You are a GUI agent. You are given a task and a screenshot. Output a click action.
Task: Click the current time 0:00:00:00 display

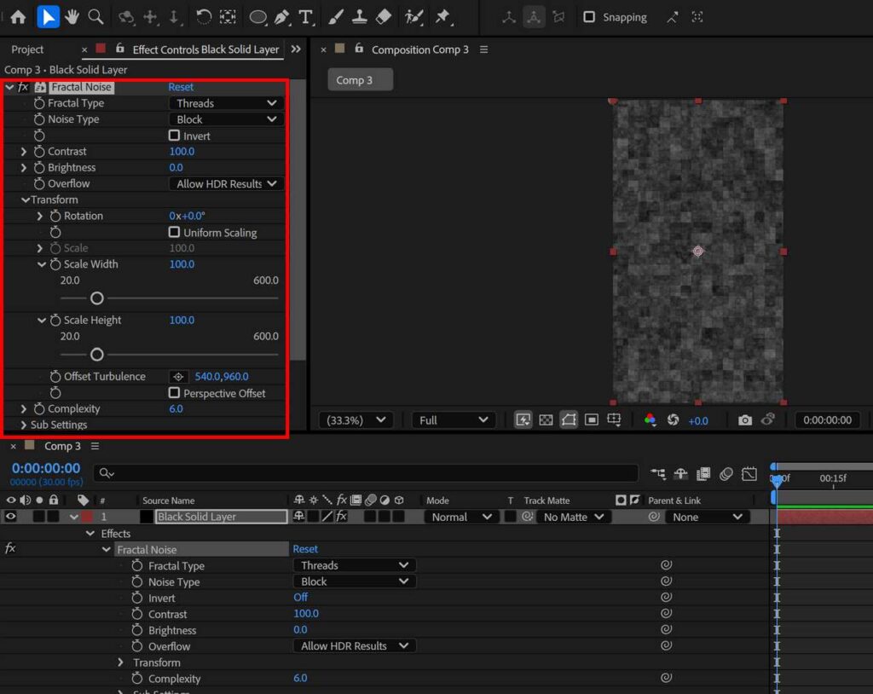(x=46, y=468)
